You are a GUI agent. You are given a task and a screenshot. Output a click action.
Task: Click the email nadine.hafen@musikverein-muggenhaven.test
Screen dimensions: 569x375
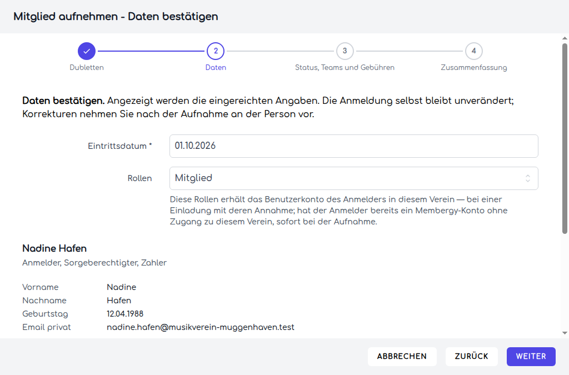click(x=200, y=327)
